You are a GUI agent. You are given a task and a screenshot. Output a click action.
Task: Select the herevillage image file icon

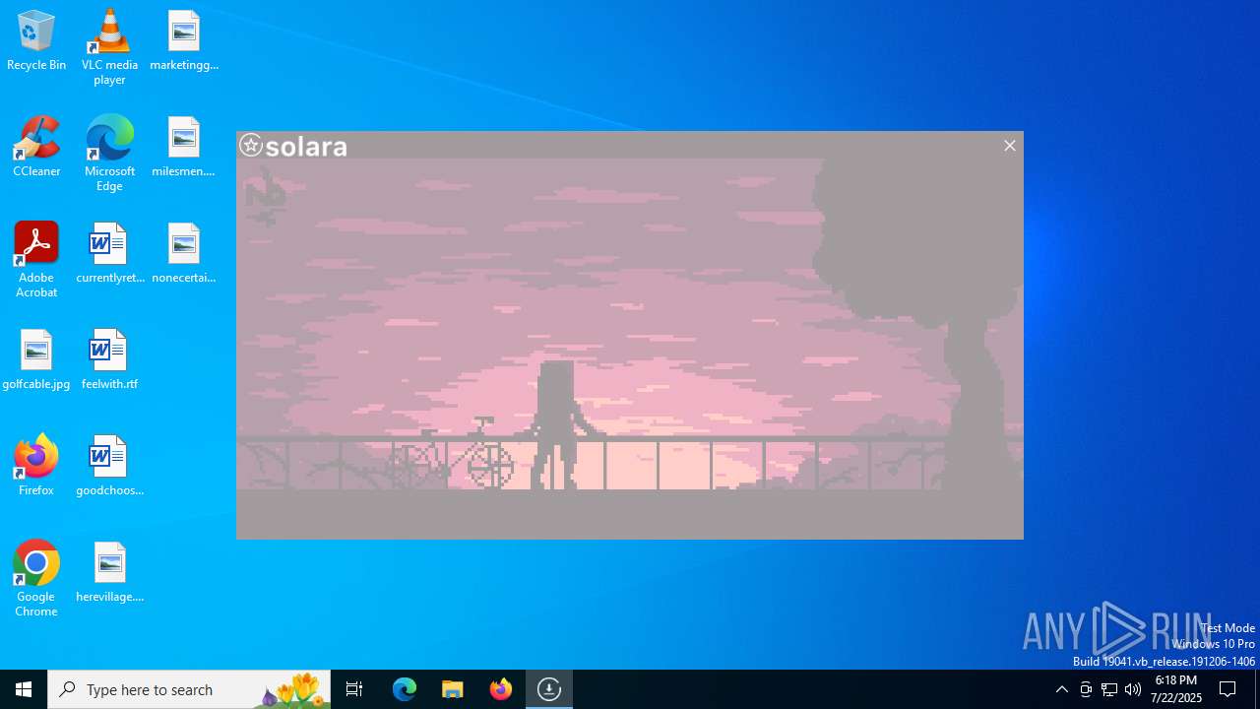[109, 572]
